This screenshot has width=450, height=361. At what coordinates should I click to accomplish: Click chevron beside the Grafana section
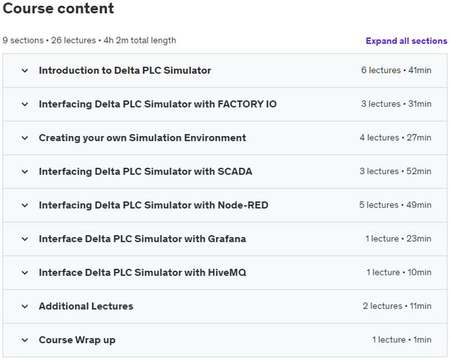point(24,239)
